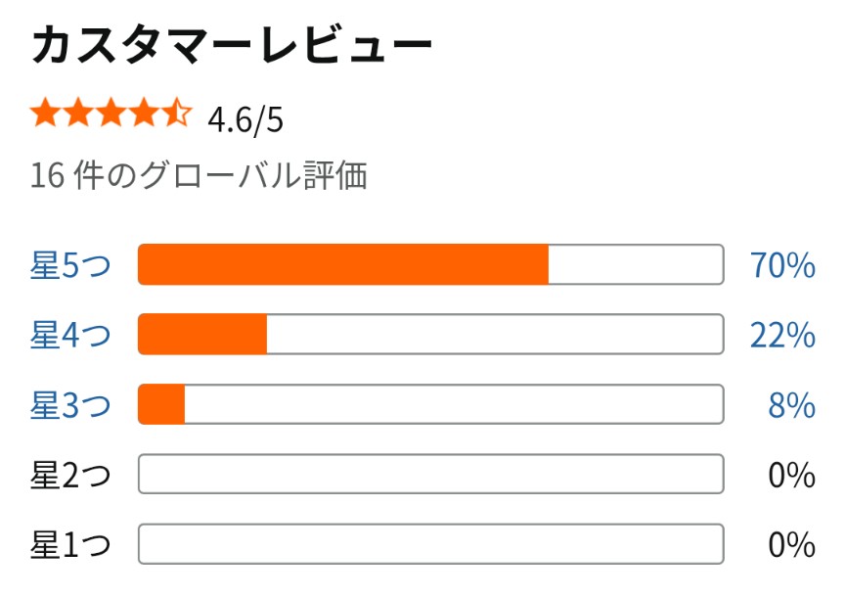
Task: Click the first orange star
Action: pos(45,113)
